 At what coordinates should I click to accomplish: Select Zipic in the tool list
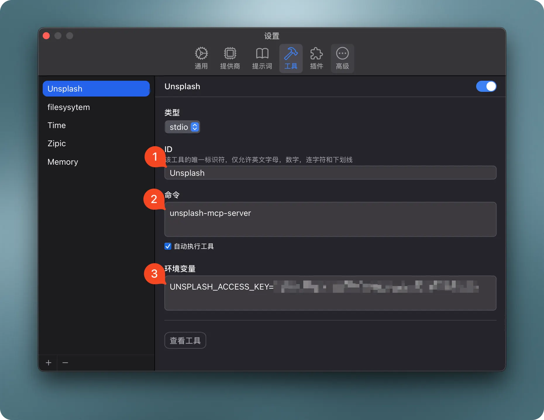[96, 143]
